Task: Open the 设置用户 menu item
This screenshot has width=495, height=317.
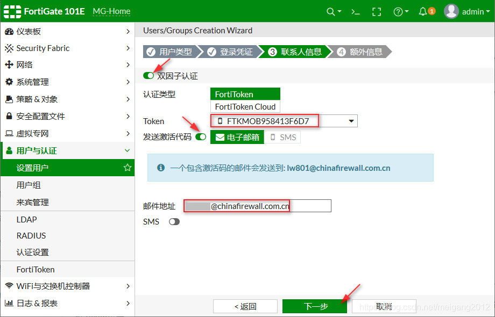Action: [68, 168]
